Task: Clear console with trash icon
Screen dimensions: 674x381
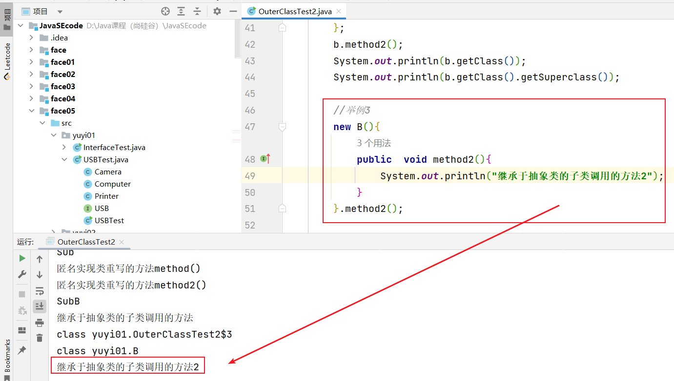Action: tap(40, 338)
